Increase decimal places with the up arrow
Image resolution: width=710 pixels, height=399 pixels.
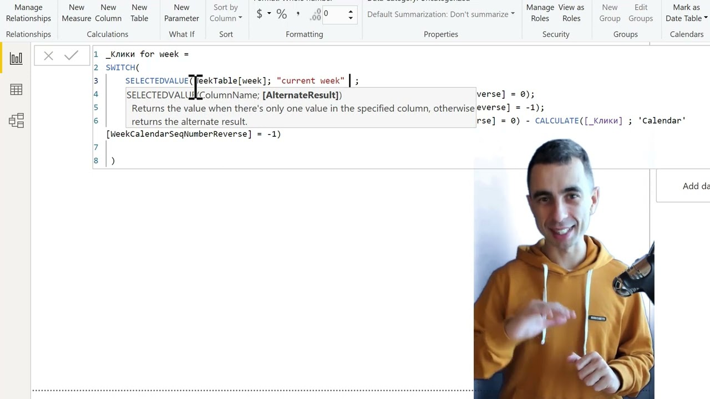[351, 11]
